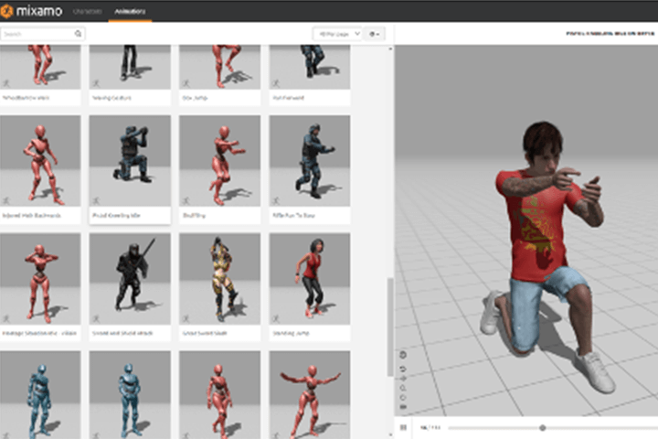Click runner icon on Injured Walk Backwards thumbnail
This screenshot has width=658, height=439.
[x=6, y=201]
